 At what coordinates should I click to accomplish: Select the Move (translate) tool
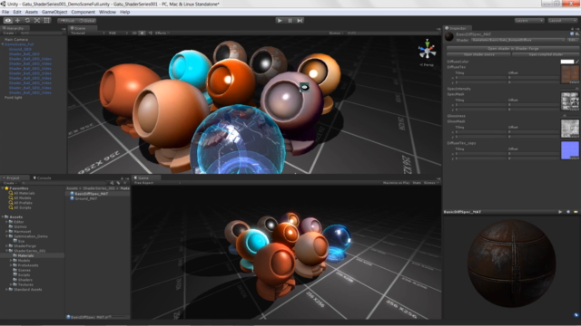17,20
